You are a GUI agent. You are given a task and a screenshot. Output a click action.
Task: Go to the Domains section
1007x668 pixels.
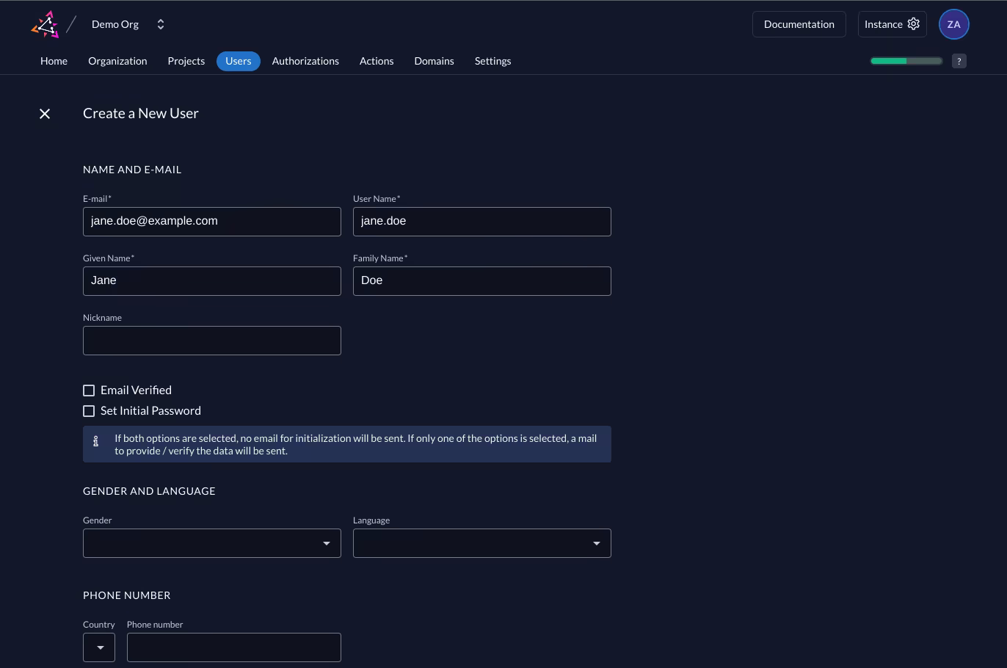coord(434,61)
